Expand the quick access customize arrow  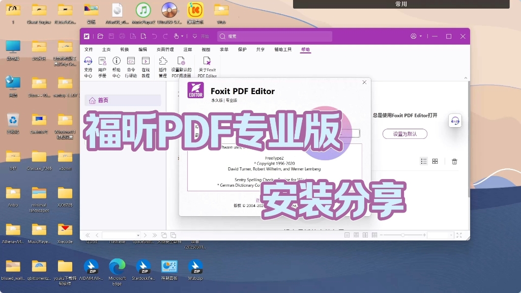195,36
